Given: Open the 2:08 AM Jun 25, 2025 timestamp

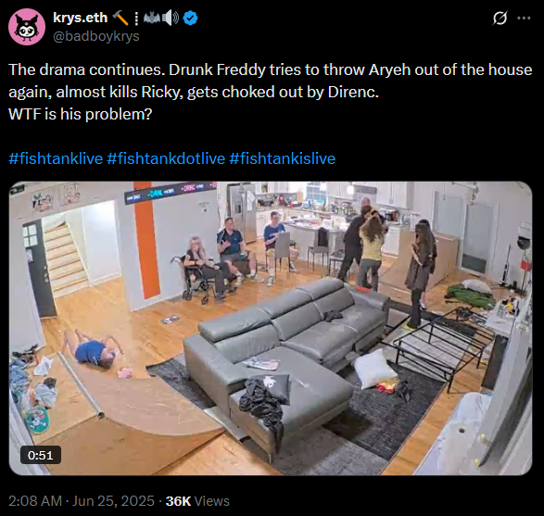Looking at the screenshot, I should pyautogui.click(x=82, y=501).
